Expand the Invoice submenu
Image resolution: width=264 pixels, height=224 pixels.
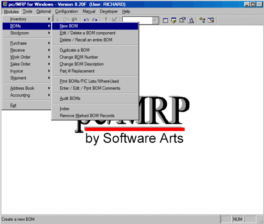tap(27, 71)
